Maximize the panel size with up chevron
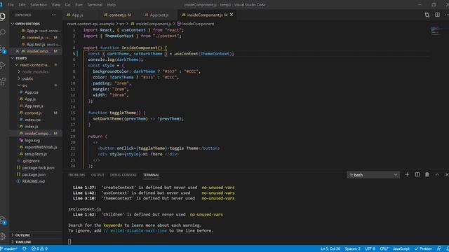Viewport: 449px width, 252px height. pyautogui.click(x=437, y=174)
